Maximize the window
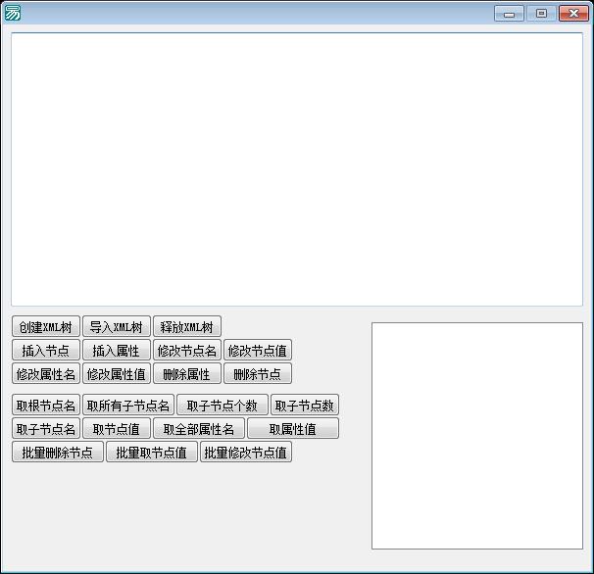Viewport: 594px width, 574px height. (x=541, y=14)
